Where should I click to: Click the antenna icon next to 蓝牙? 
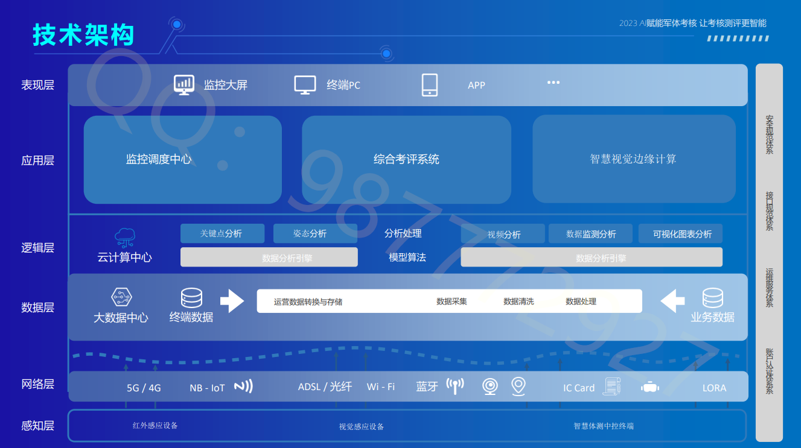pyautogui.click(x=455, y=386)
